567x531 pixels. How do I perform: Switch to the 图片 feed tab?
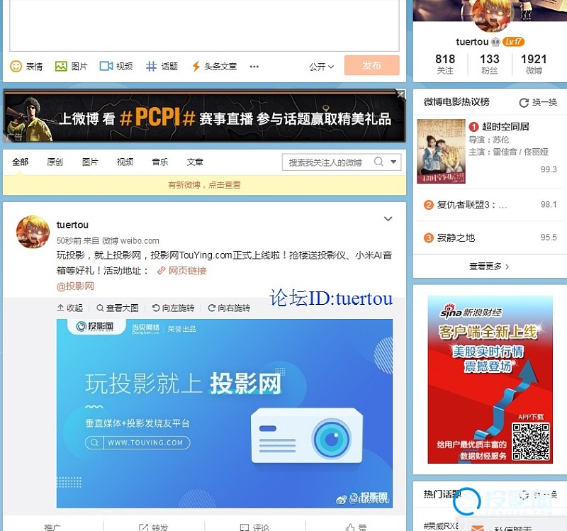[x=90, y=162]
